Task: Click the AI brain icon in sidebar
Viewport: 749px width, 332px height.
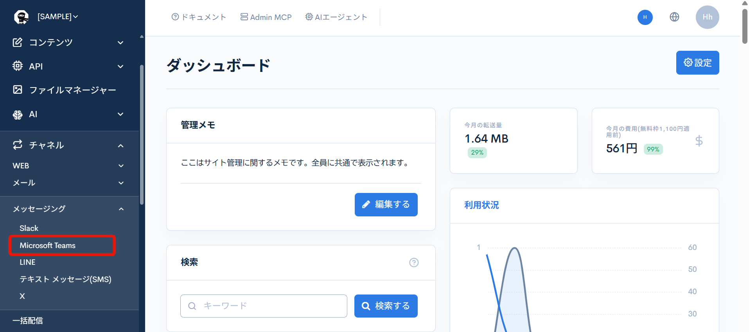Action: point(18,114)
